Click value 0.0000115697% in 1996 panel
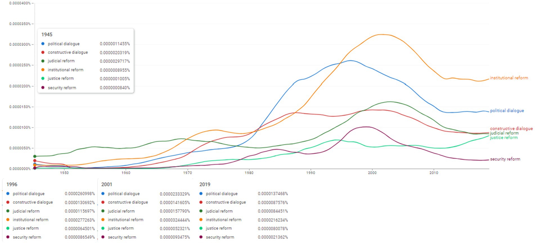 point(80,211)
